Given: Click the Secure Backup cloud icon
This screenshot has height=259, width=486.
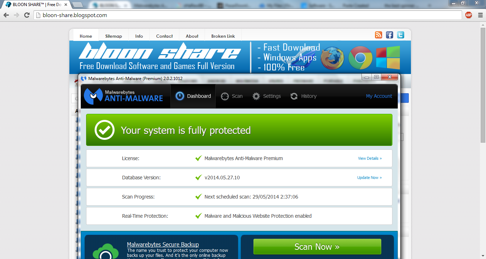Looking at the screenshot, I should point(105,251).
